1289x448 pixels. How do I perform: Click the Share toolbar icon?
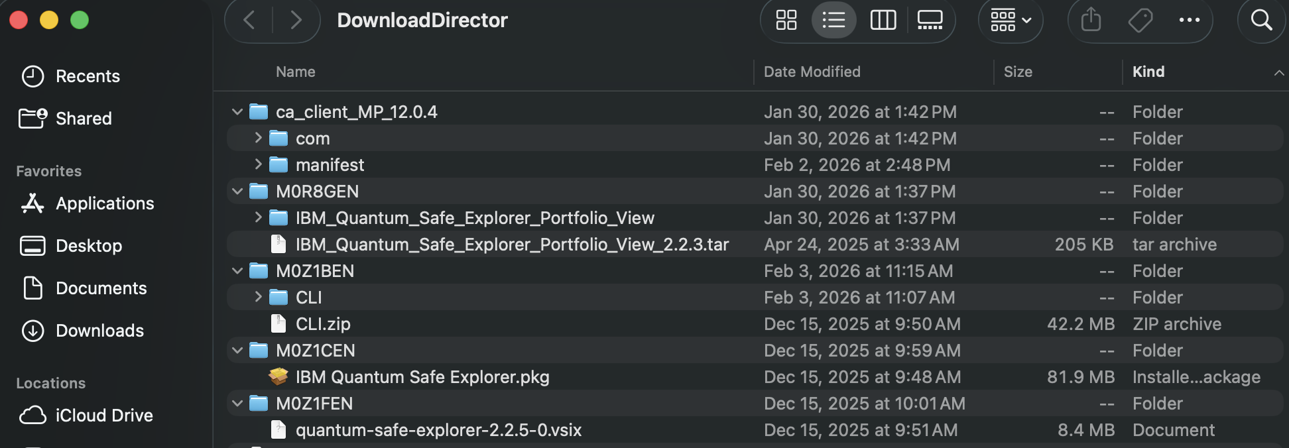tap(1091, 21)
